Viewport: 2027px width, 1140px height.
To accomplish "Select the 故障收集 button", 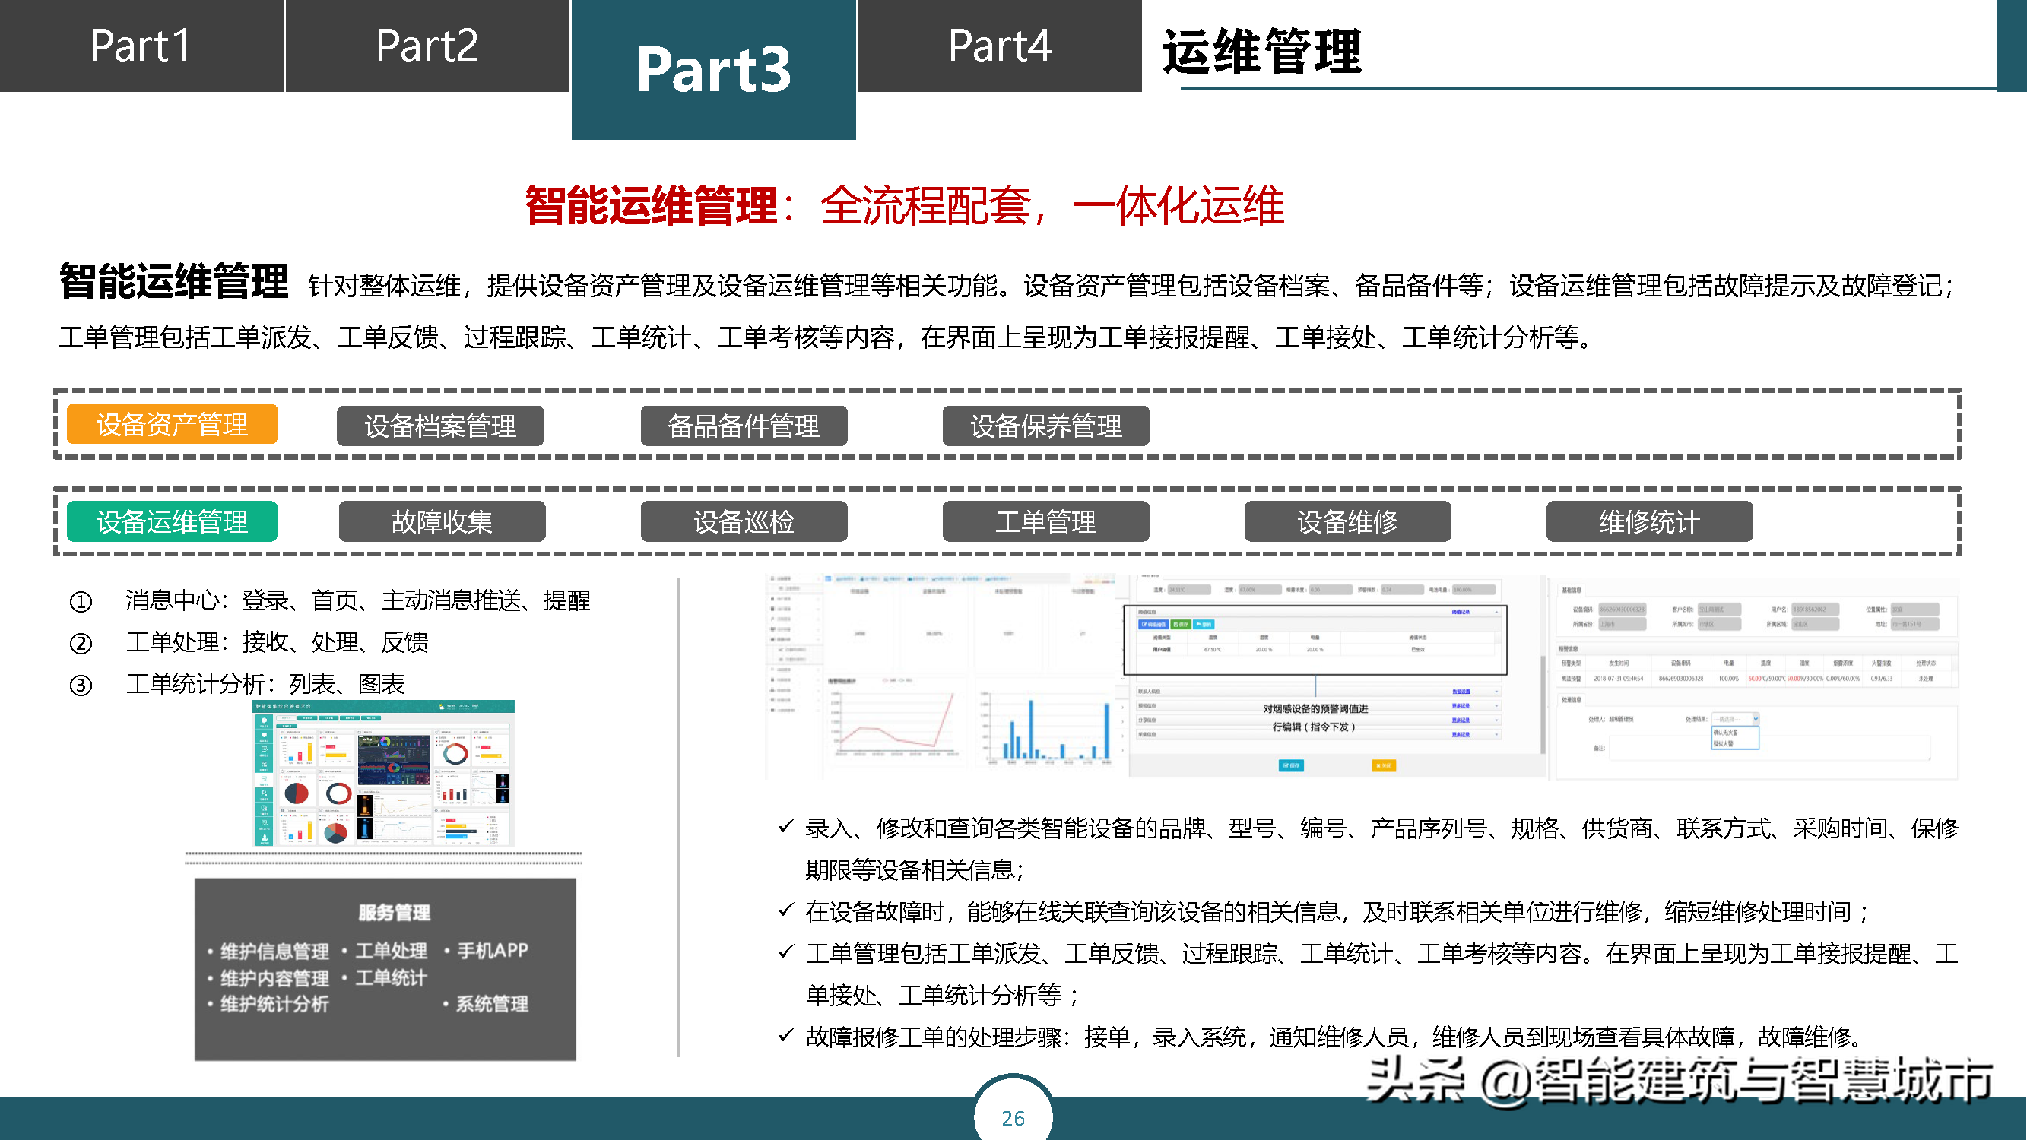I will point(443,521).
